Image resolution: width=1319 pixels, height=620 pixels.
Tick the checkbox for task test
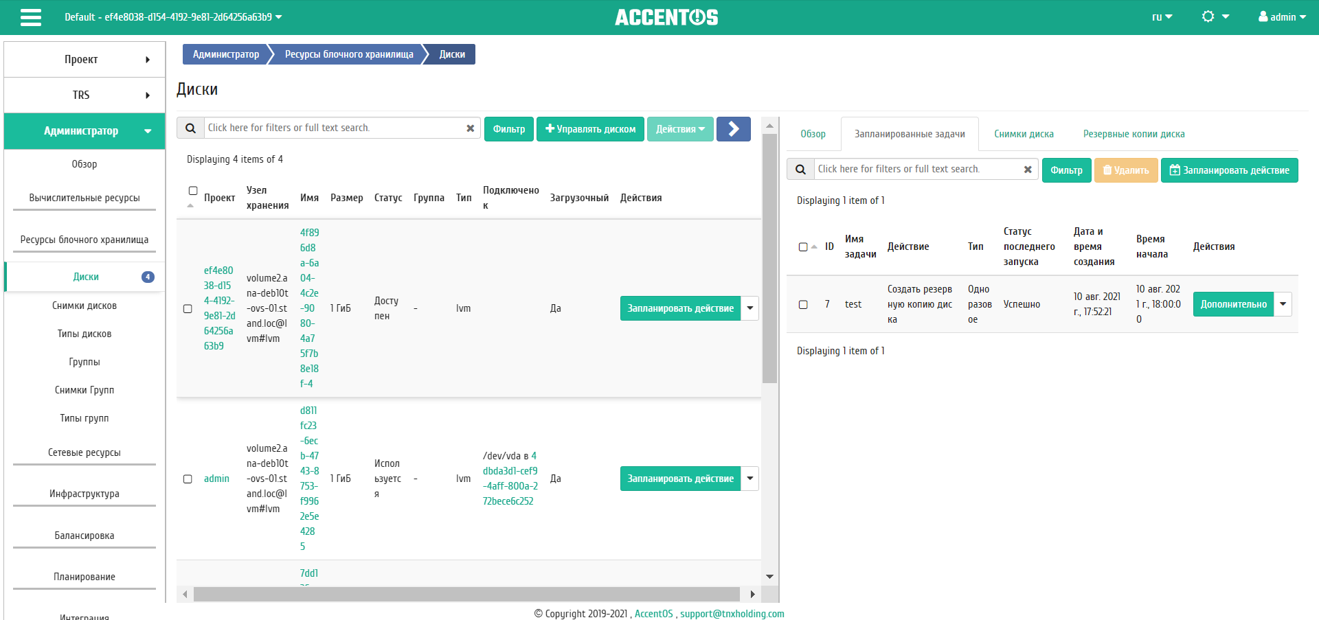point(803,305)
